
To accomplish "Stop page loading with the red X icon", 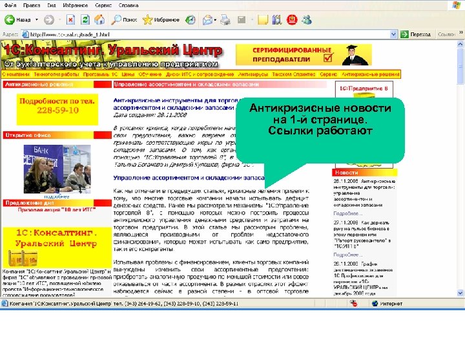I will (70, 20).
